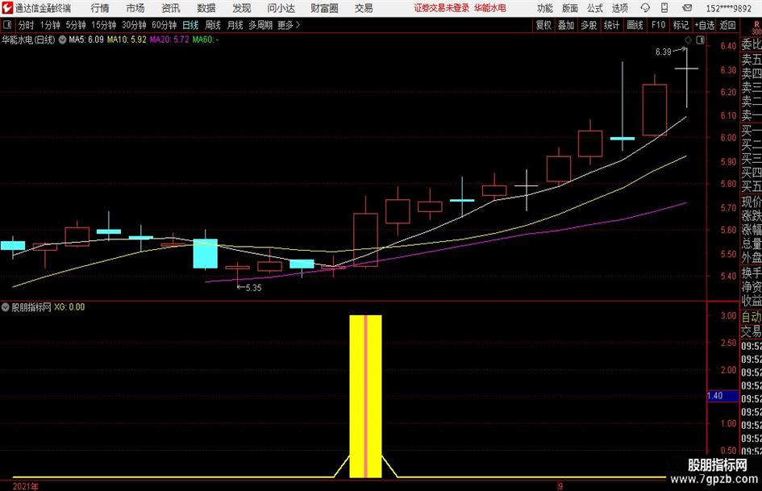Switch to the 30分钟 period tab
This screenshot has height=491, width=762.
(134, 25)
